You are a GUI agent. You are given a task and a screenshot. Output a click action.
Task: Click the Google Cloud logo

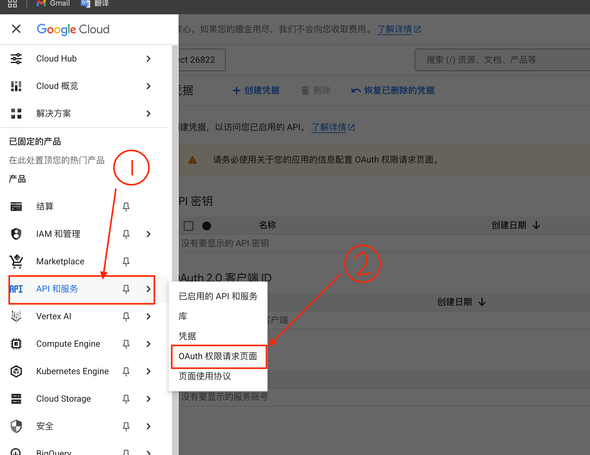pyautogui.click(x=73, y=29)
